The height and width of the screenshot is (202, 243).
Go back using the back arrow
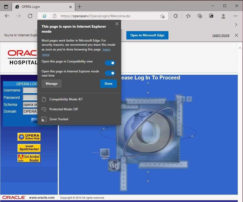7,16
